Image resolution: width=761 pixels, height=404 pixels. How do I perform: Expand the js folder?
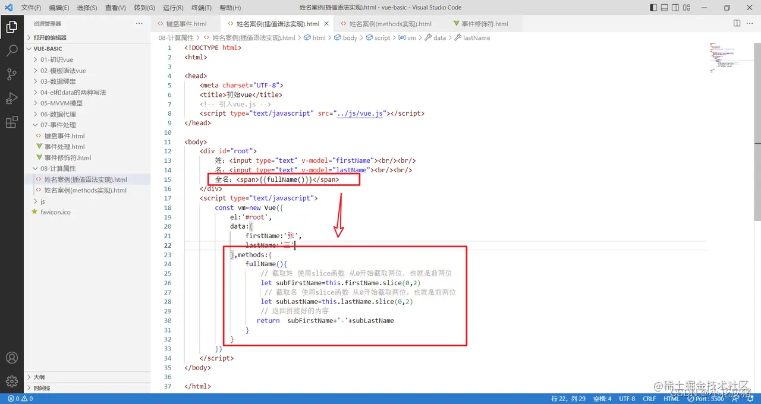tap(87, 201)
